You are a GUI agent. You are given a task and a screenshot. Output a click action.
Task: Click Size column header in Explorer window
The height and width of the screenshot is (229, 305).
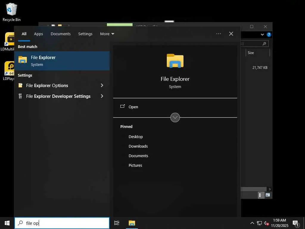[x=258, y=53]
